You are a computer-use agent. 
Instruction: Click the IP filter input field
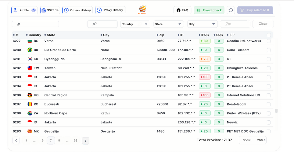(x=102, y=24)
